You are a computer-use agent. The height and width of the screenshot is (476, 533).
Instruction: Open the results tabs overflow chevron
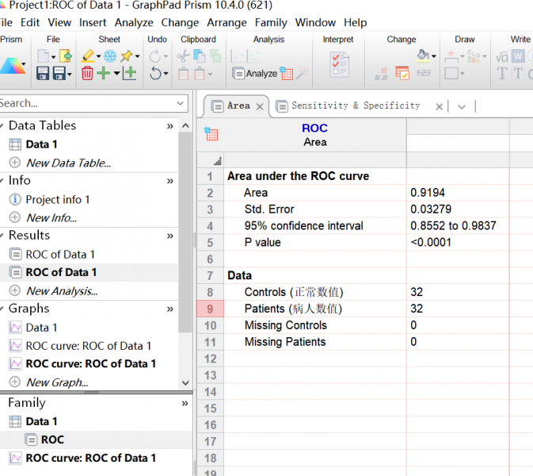462,107
